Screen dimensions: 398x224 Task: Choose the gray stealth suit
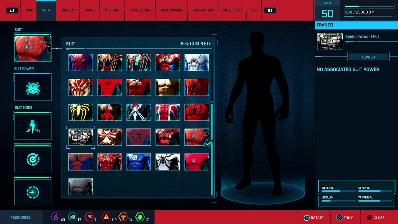click(x=81, y=187)
